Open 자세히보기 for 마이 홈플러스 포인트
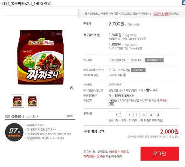 tap(138, 70)
